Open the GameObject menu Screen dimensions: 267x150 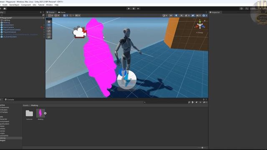pos(14,5)
